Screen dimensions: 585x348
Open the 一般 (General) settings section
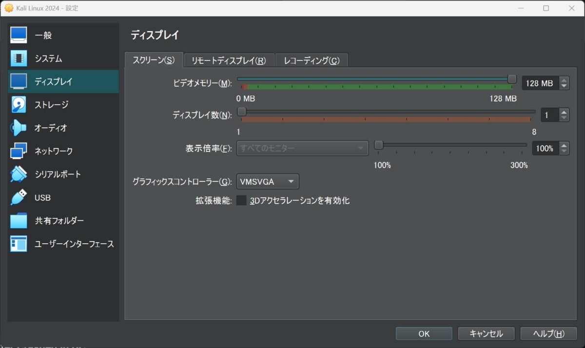point(44,35)
